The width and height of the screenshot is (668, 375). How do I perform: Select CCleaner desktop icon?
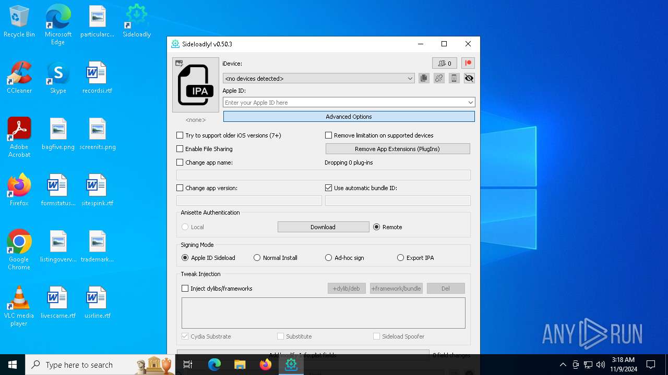point(19,78)
